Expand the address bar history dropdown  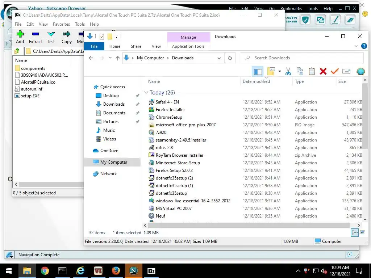pyautogui.click(x=219, y=58)
